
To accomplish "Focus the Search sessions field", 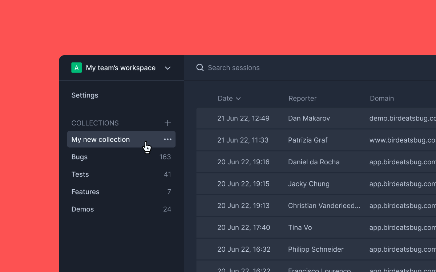I will tap(234, 68).
